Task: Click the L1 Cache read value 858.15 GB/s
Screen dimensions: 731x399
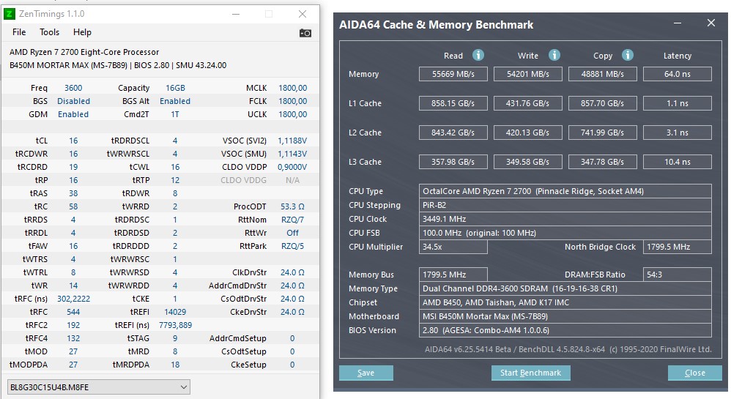Action: (x=453, y=103)
